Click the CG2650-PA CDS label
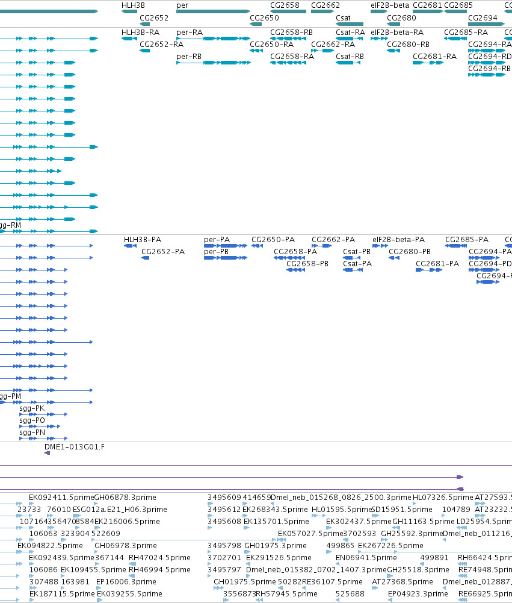 (x=273, y=240)
